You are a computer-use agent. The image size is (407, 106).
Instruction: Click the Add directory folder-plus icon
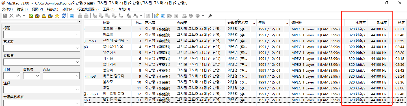pos(37,16)
